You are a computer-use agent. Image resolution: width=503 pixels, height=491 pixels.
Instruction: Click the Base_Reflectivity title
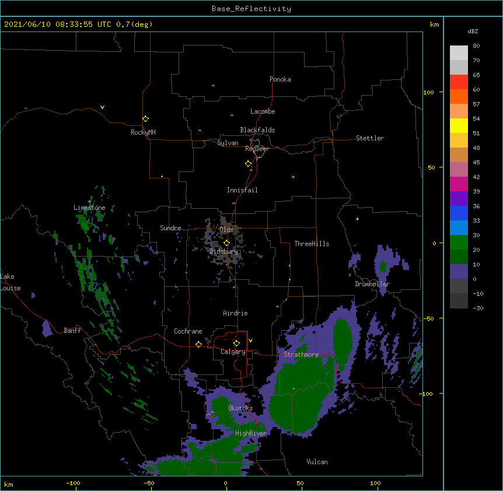(x=252, y=9)
